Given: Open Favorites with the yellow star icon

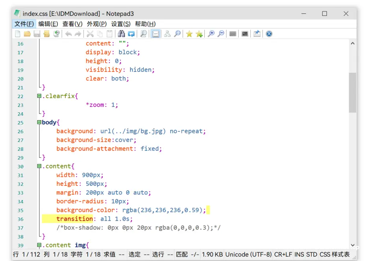Looking at the screenshot, I should 189,34.
